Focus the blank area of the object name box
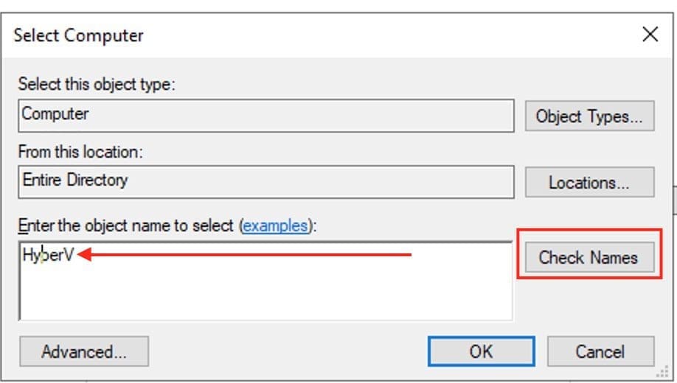The image size is (677, 383). point(265,295)
